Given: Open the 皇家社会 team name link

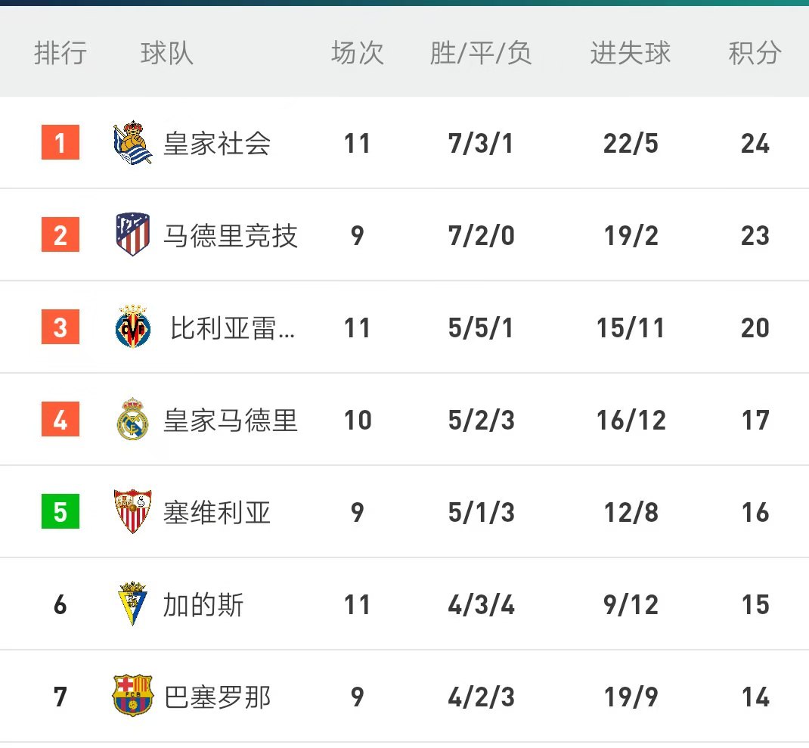Looking at the screenshot, I should coord(217,143).
